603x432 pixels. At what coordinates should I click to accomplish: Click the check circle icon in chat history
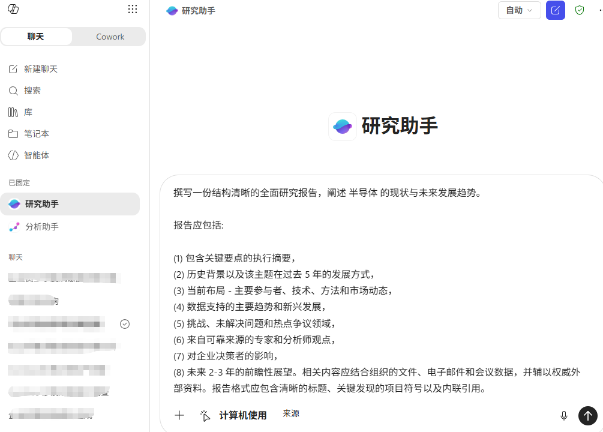125,324
